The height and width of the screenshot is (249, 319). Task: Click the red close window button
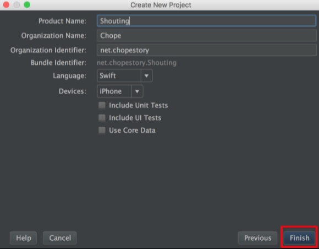pyautogui.click(x=6, y=4)
